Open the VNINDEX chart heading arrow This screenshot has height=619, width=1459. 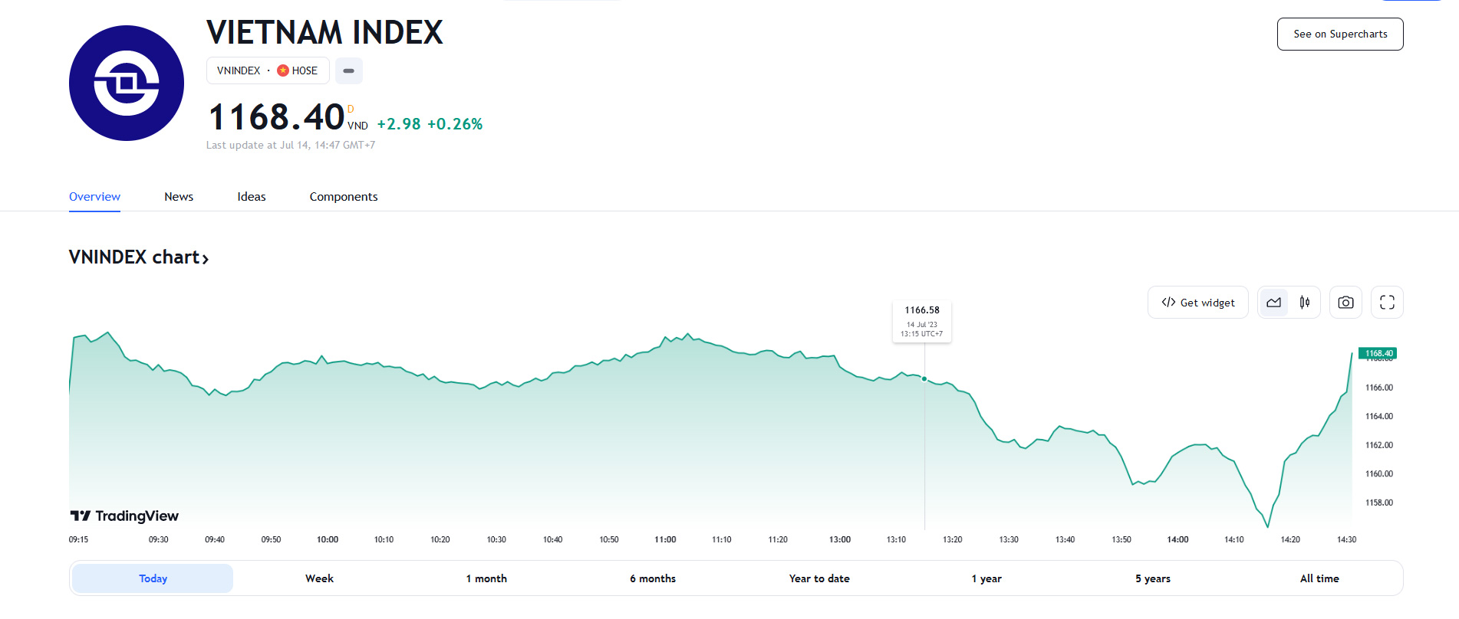205,258
